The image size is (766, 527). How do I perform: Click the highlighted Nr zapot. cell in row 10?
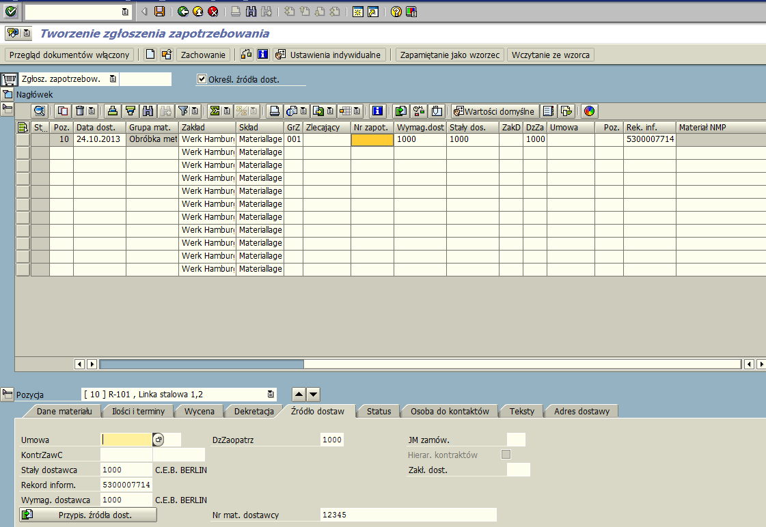(372, 139)
